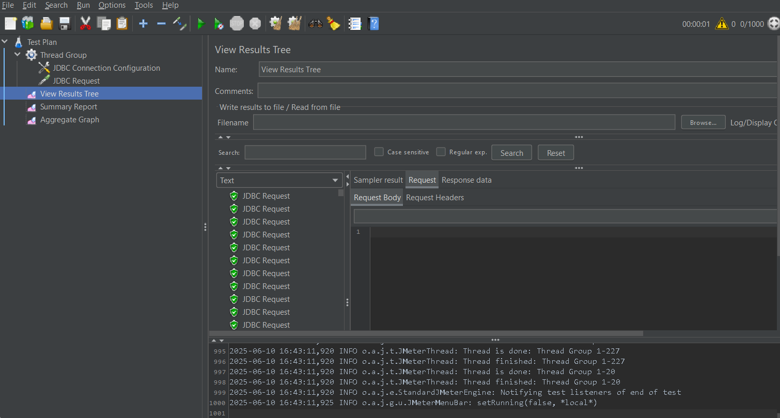The height and width of the screenshot is (418, 780).
Task: Click the Clear All double-broom icon
Action: click(294, 23)
